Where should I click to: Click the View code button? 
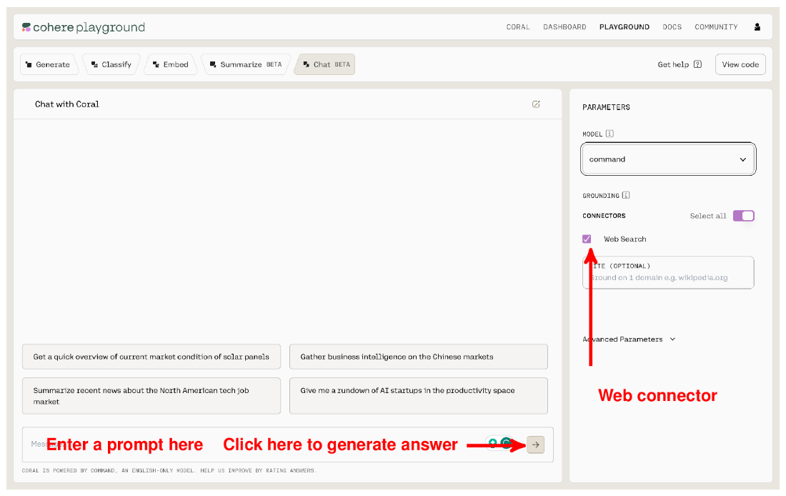(740, 64)
